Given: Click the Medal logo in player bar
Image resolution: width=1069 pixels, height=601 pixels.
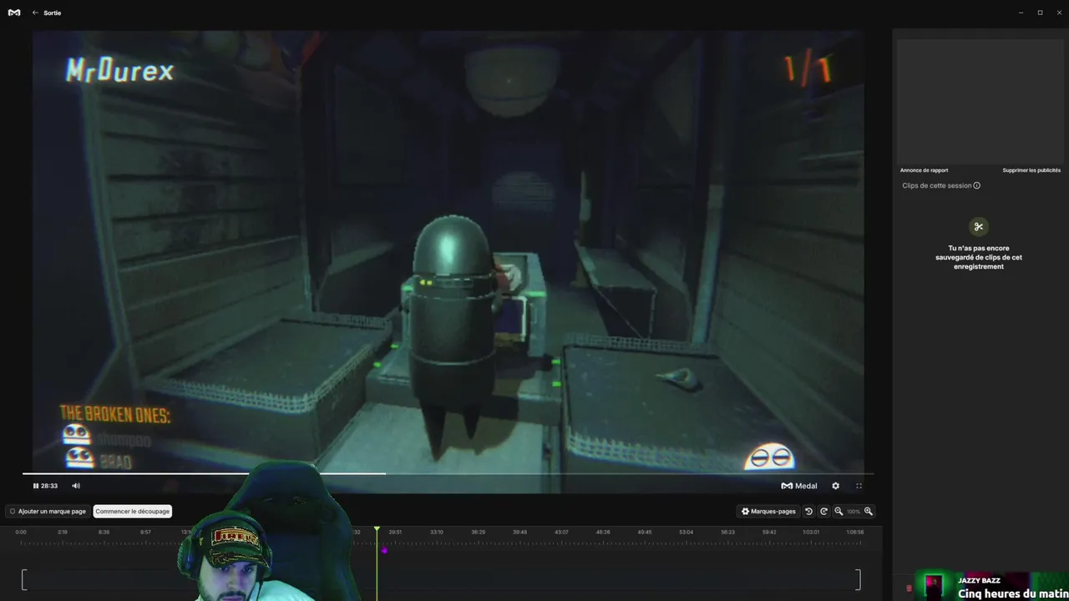Looking at the screenshot, I should click(x=799, y=486).
